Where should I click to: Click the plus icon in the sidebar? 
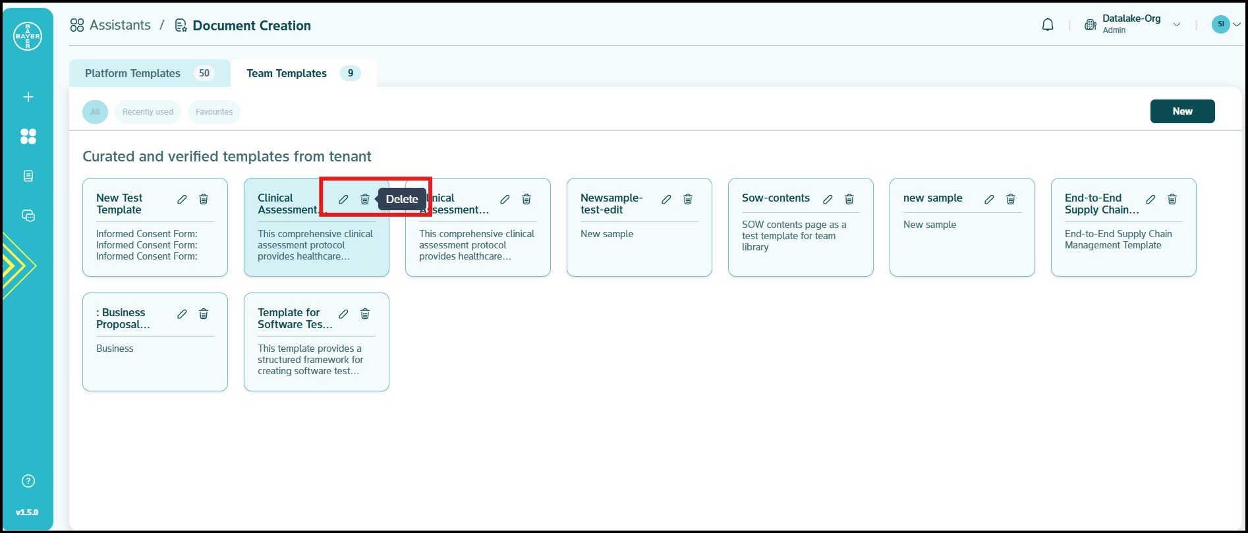point(28,97)
